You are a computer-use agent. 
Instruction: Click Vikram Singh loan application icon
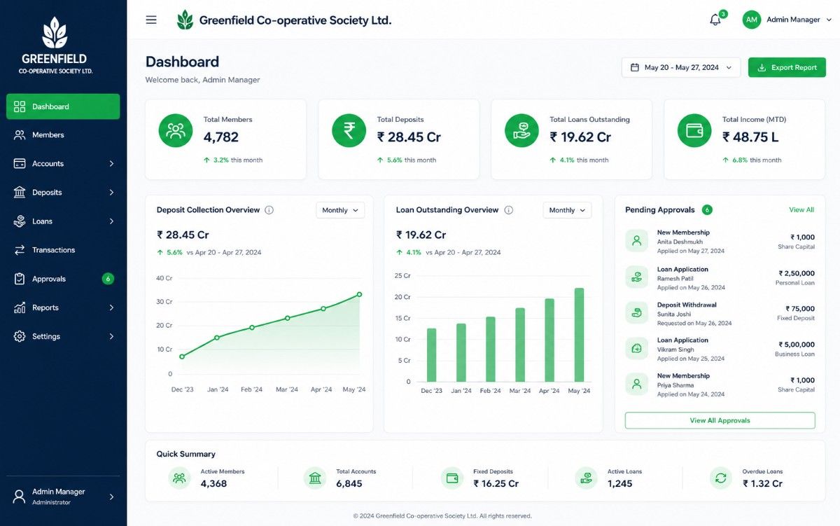pyautogui.click(x=636, y=348)
